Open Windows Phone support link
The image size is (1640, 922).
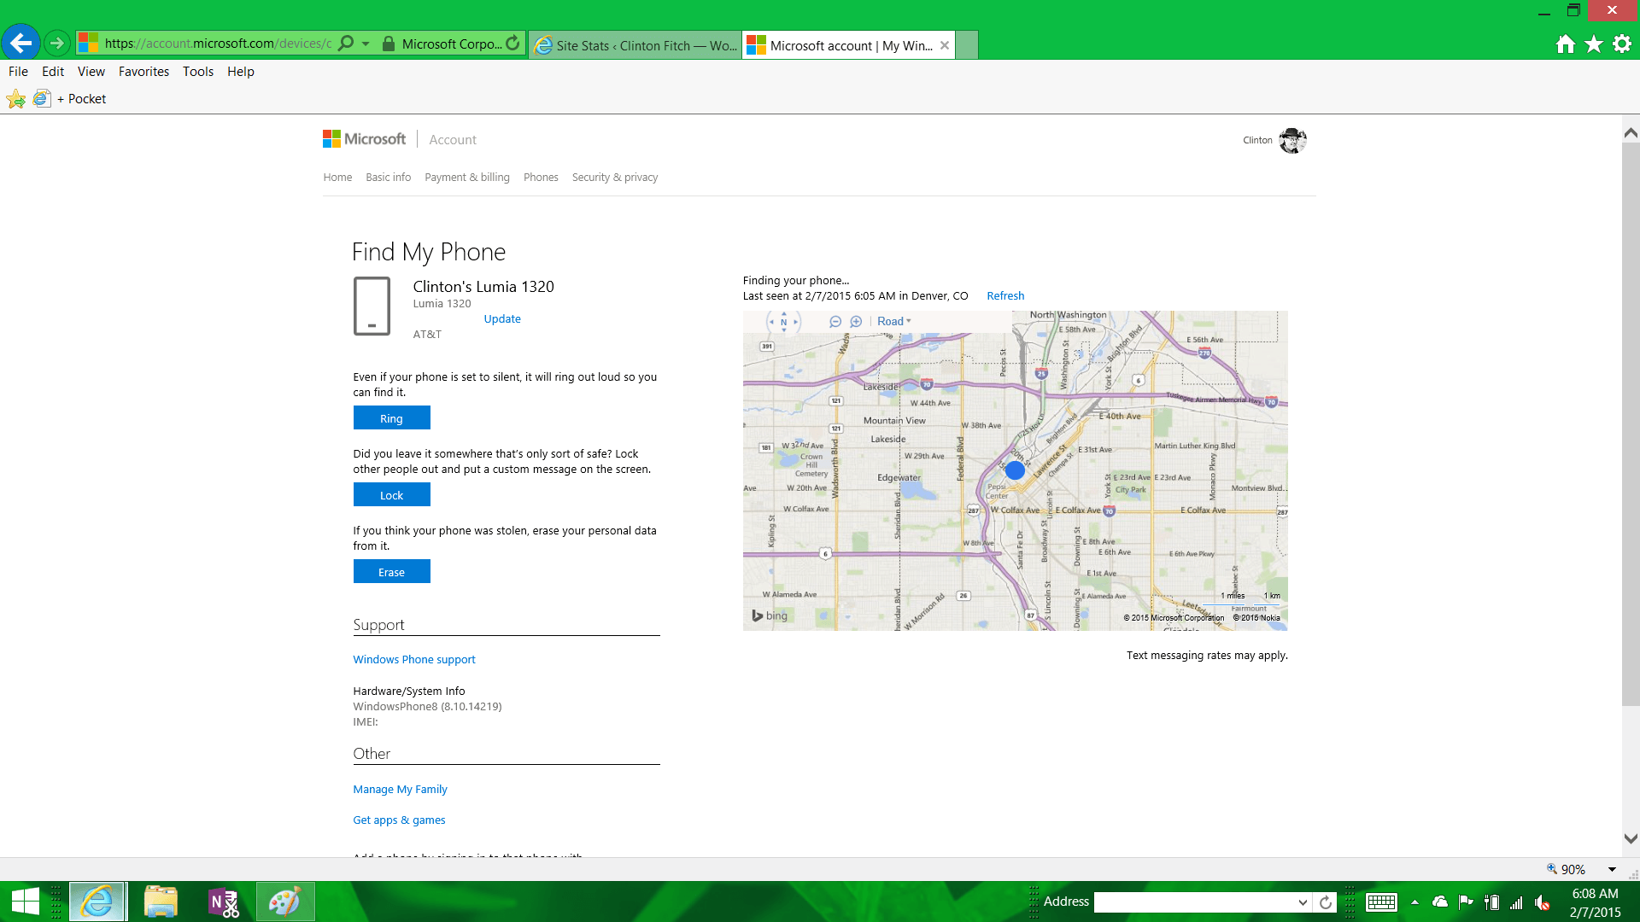click(414, 660)
